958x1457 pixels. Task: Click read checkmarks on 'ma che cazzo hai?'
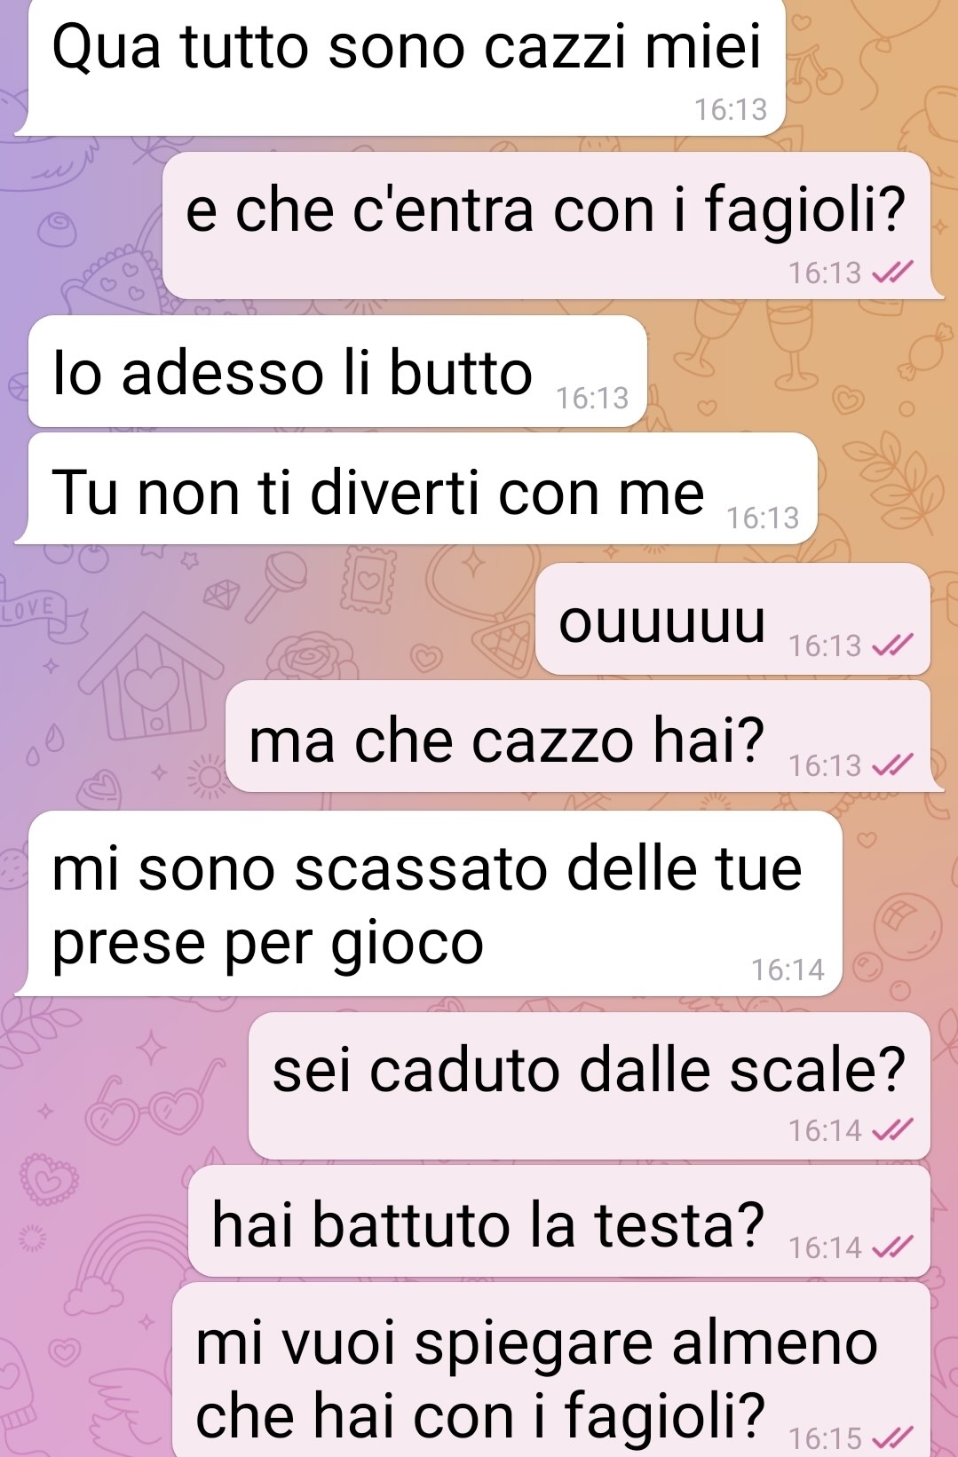point(893,765)
